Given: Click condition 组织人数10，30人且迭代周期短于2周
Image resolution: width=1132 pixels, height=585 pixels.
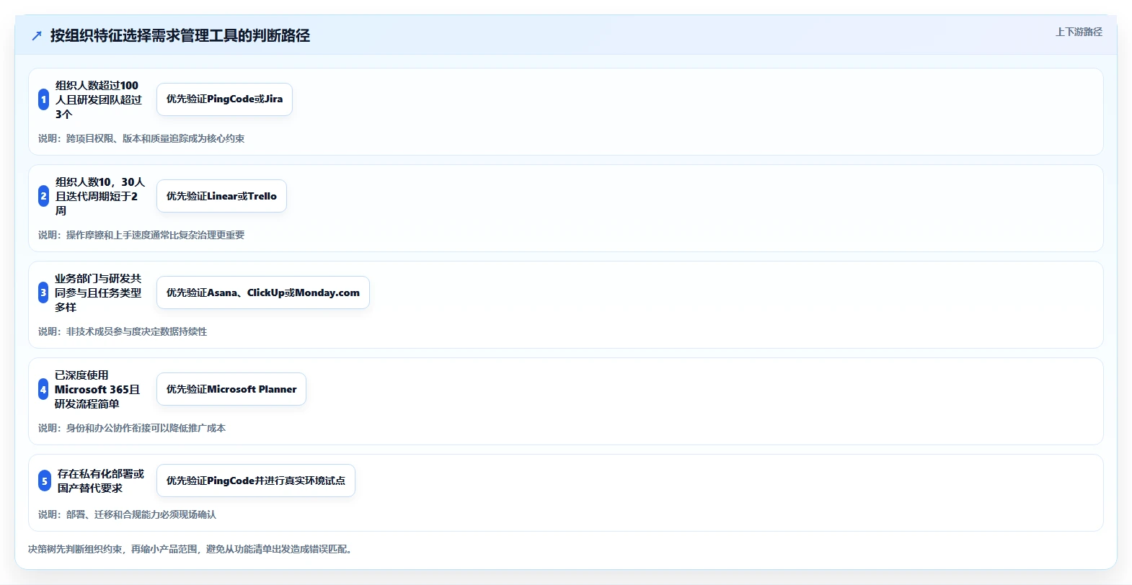Looking at the screenshot, I should tap(100, 196).
